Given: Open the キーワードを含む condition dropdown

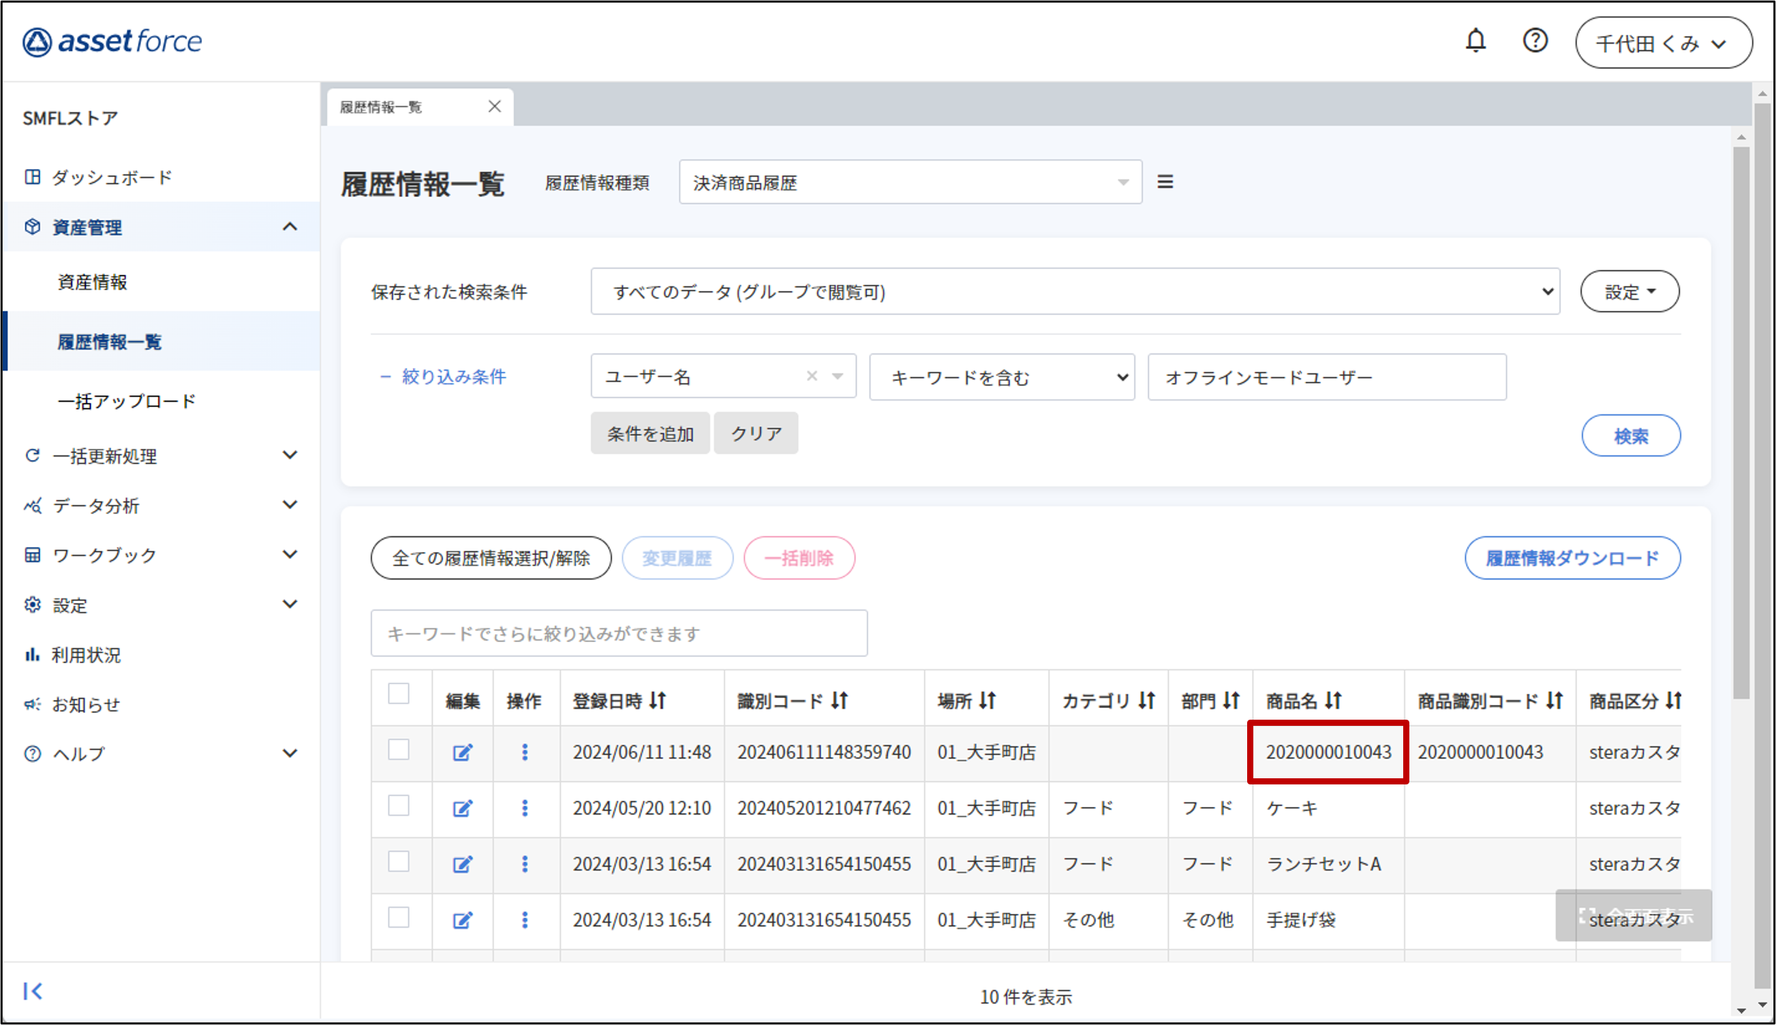Looking at the screenshot, I should click(1001, 378).
